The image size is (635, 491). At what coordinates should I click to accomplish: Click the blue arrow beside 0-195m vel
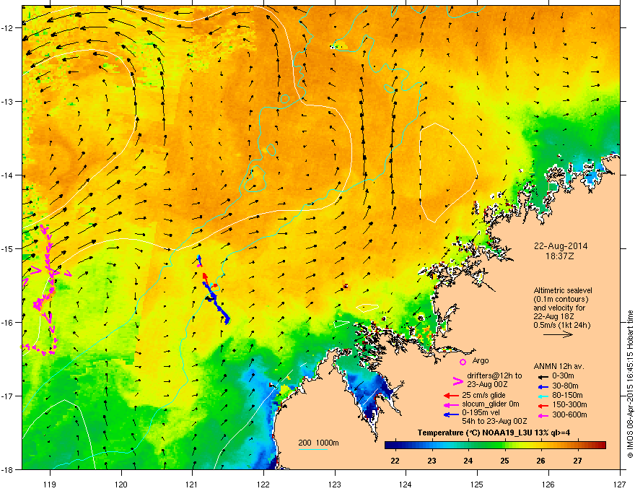(451, 415)
